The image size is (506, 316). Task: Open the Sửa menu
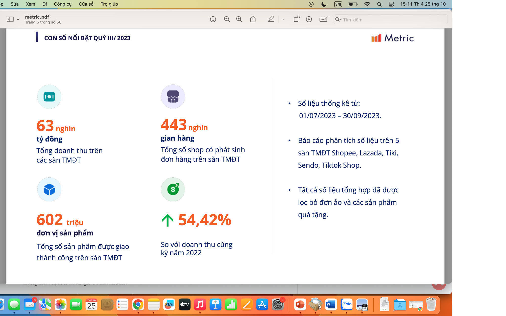(15, 4)
